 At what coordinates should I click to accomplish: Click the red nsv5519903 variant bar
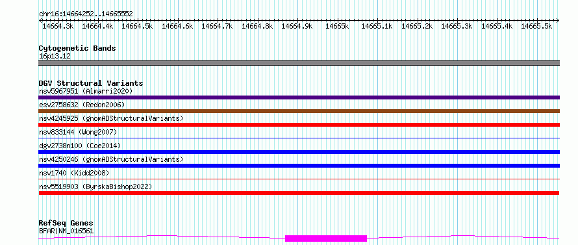pyautogui.click(x=299, y=193)
